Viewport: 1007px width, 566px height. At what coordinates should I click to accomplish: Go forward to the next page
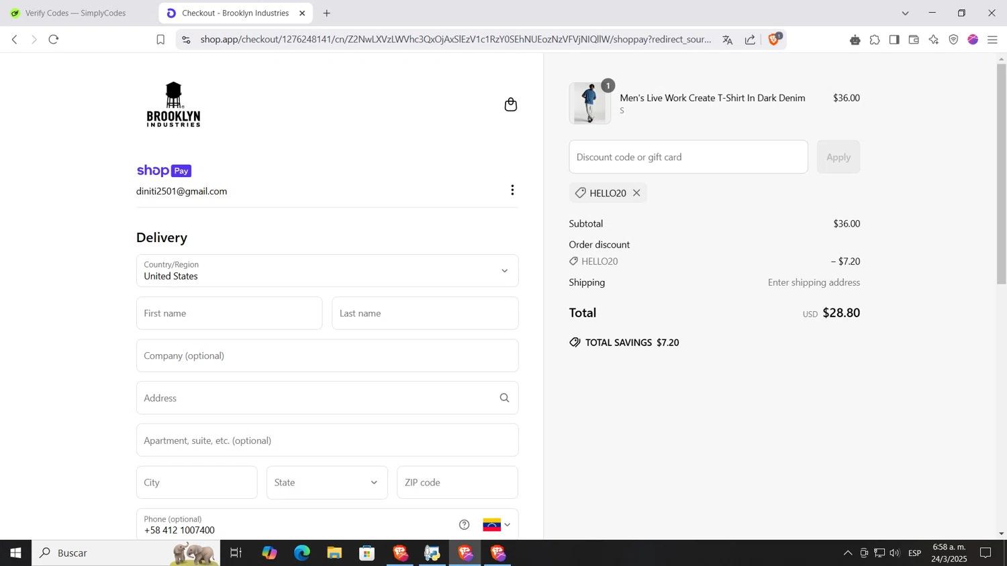click(x=34, y=40)
